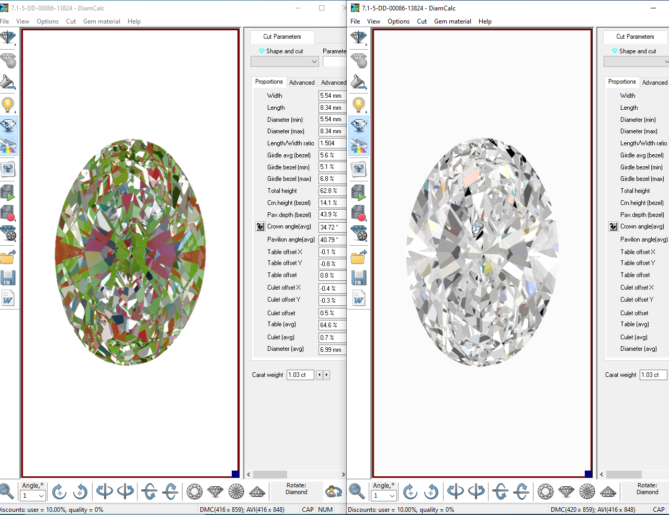Save using the floppy disk icon in right window

click(359, 277)
